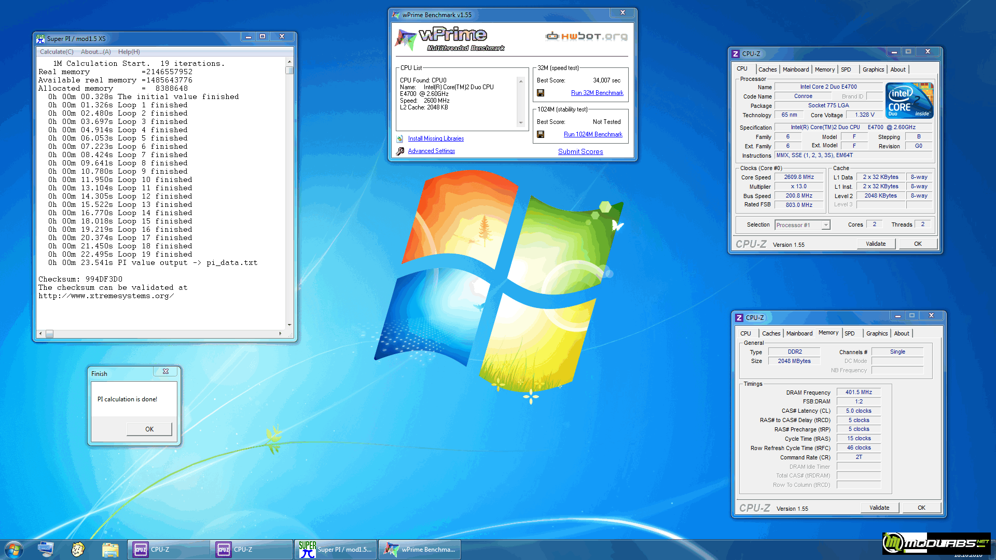Click the wPrime CPU List scroll-up arrow

pyautogui.click(x=520, y=81)
